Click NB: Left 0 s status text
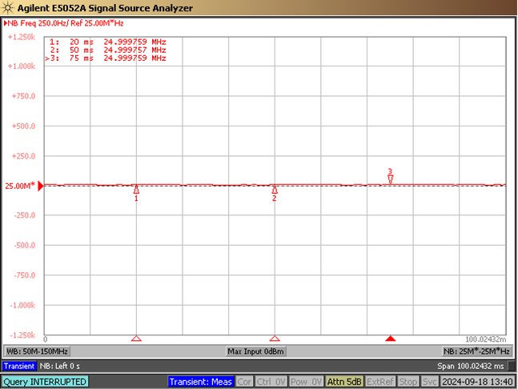The height and width of the screenshot is (389, 518). click(x=59, y=366)
